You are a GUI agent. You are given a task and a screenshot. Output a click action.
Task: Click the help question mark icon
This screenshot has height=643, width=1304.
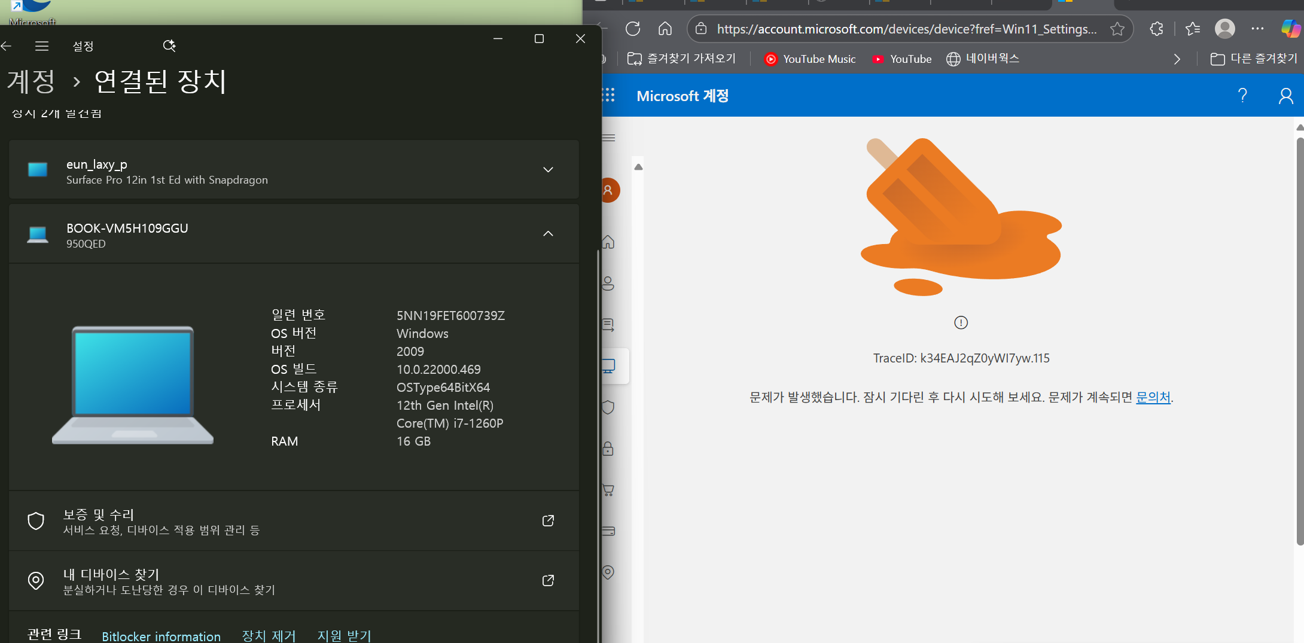pyautogui.click(x=1242, y=96)
